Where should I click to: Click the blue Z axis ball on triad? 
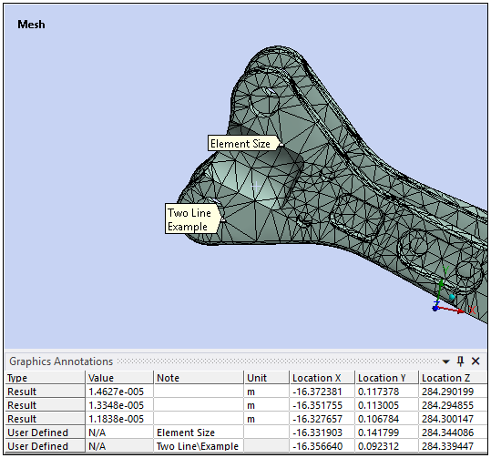pyautogui.click(x=435, y=309)
